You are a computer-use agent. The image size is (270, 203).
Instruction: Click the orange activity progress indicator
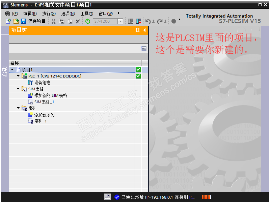click(x=207, y=197)
